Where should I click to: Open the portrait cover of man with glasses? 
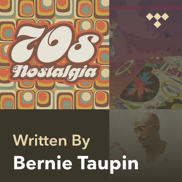146,145
